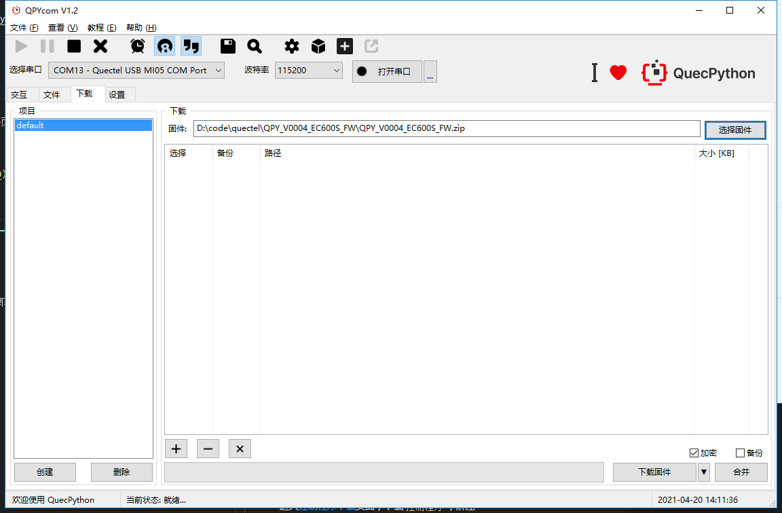Click inside the firmware path input field

pyautogui.click(x=447, y=128)
